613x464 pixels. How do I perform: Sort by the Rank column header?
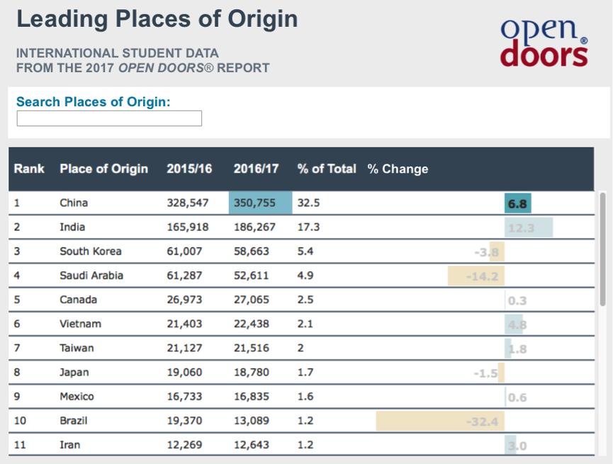click(29, 169)
